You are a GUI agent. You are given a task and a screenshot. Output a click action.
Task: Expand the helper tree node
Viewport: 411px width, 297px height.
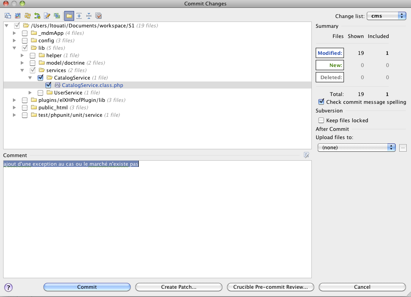tap(22, 56)
